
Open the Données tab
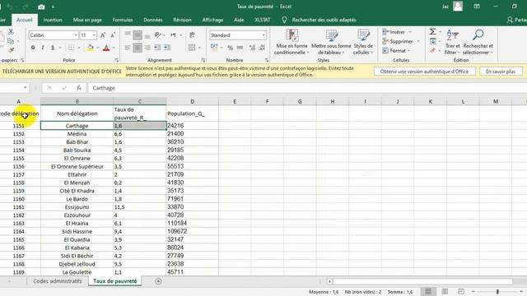pyautogui.click(x=153, y=20)
